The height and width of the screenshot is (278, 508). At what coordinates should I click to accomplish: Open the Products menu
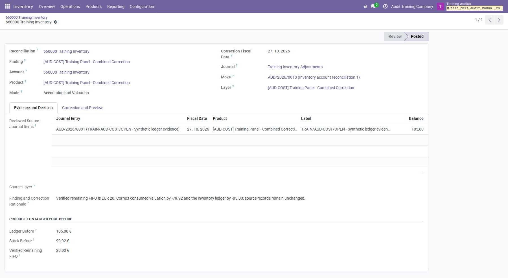pyautogui.click(x=93, y=6)
